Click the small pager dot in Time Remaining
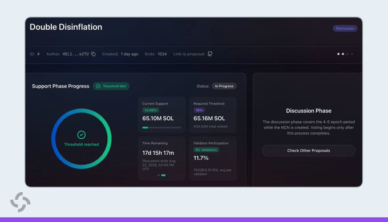The height and width of the screenshot is (222, 388). [x=159, y=175]
